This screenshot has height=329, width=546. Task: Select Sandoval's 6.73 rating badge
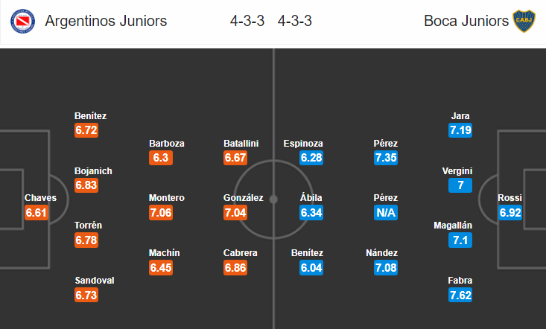tap(86, 296)
